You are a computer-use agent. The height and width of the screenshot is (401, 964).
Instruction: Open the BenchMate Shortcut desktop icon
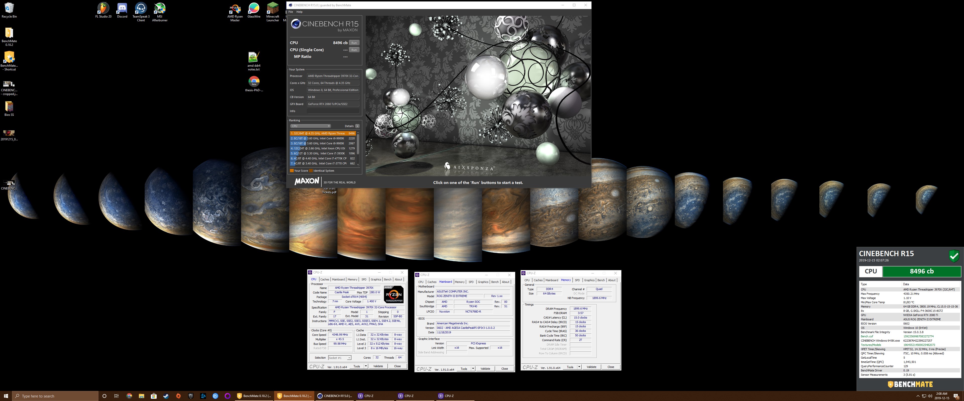pos(9,61)
